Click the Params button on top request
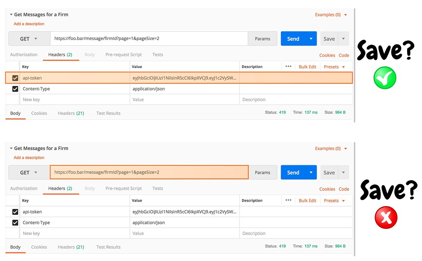 click(x=263, y=38)
